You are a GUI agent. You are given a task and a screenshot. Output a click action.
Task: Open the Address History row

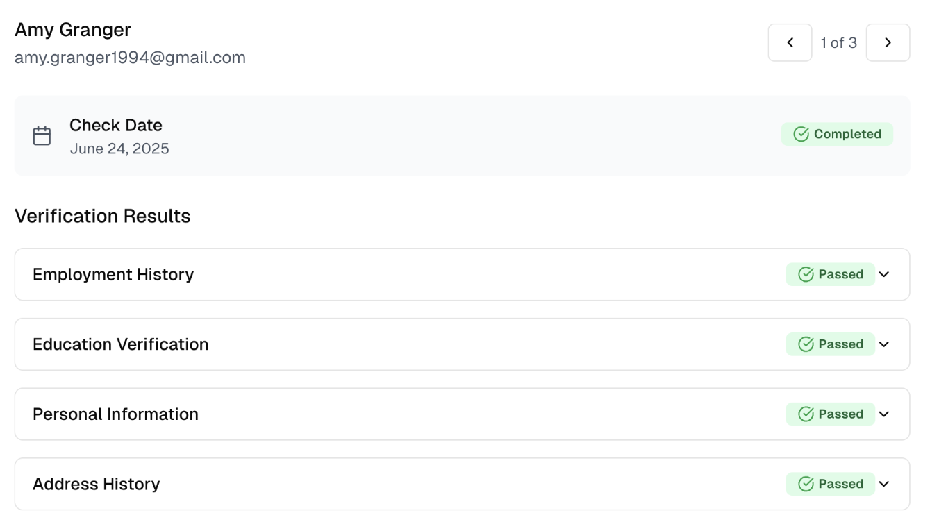point(462,484)
